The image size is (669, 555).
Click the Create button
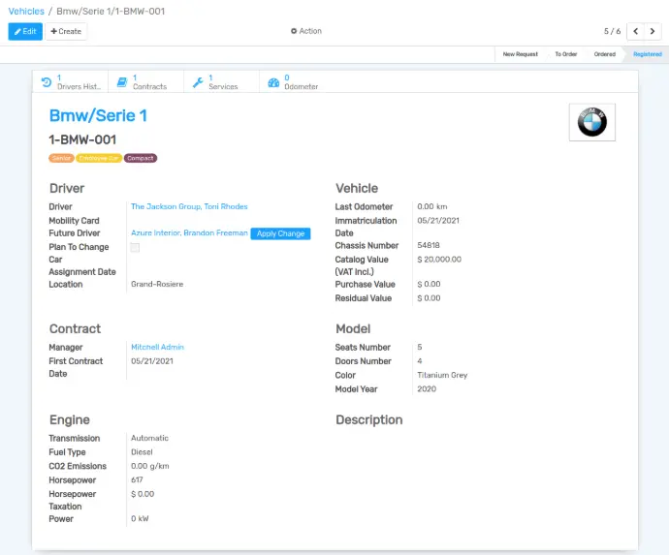[66, 31]
